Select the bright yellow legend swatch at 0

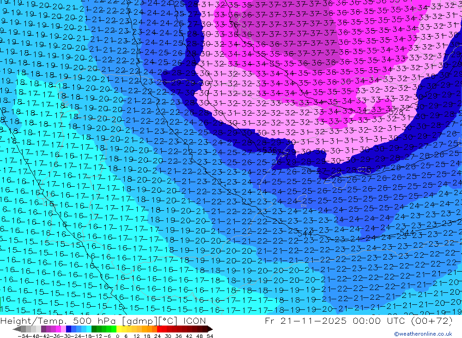pyautogui.click(x=119, y=329)
